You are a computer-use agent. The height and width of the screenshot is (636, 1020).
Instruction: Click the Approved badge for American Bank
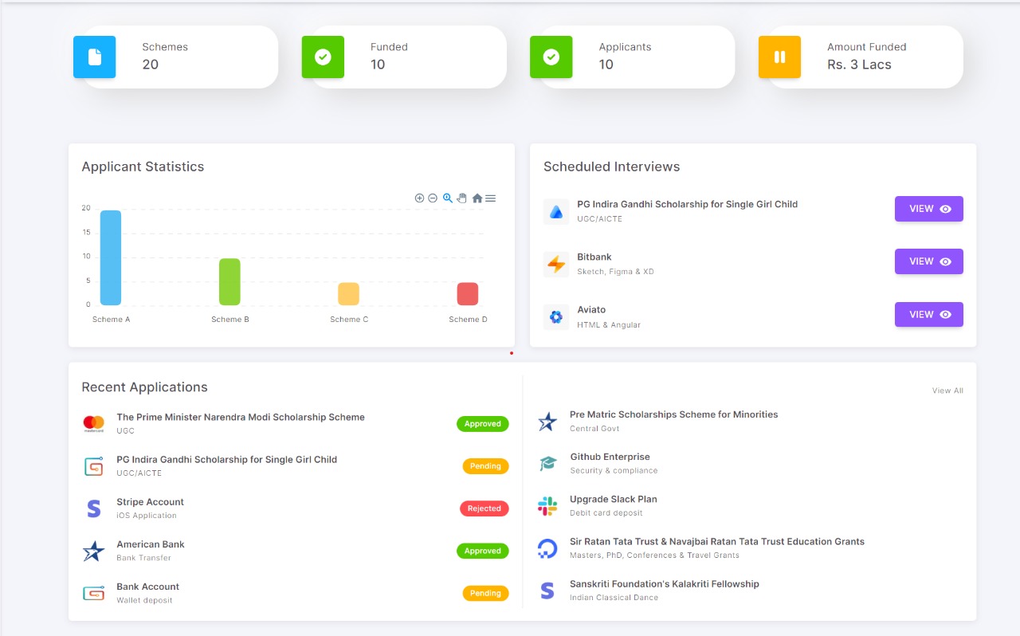click(482, 551)
